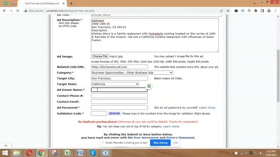Open File Explorer from the taskbar
This screenshot has height=157, width=280.
pyautogui.click(x=17, y=153)
